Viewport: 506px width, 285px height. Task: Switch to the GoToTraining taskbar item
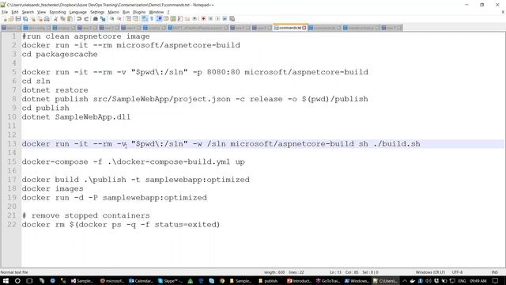(328, 281)
